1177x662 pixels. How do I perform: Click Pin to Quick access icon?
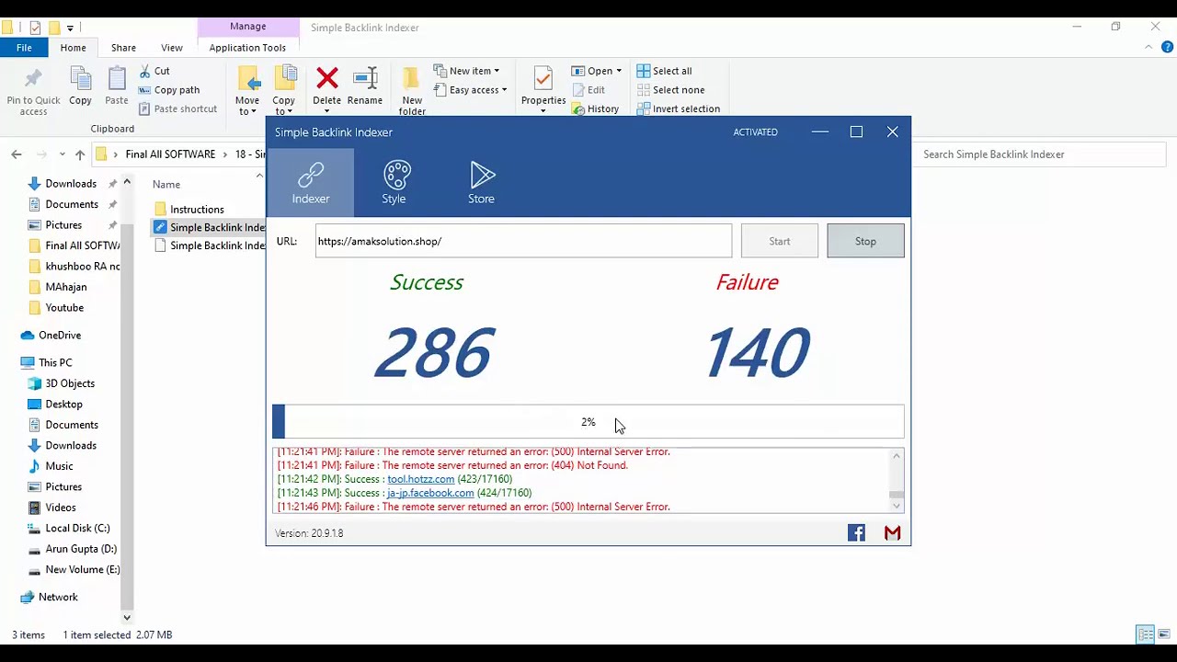[x=33, y=91]
